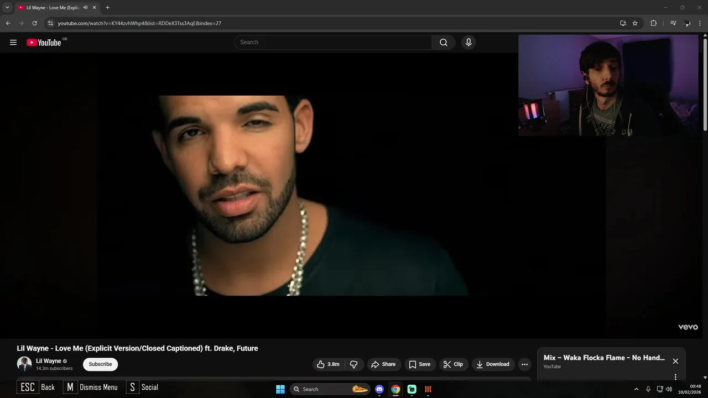Open the Lil Wayne channel name link
The width and height of the screenshot is (708, 398).
[x=49, y=361]
